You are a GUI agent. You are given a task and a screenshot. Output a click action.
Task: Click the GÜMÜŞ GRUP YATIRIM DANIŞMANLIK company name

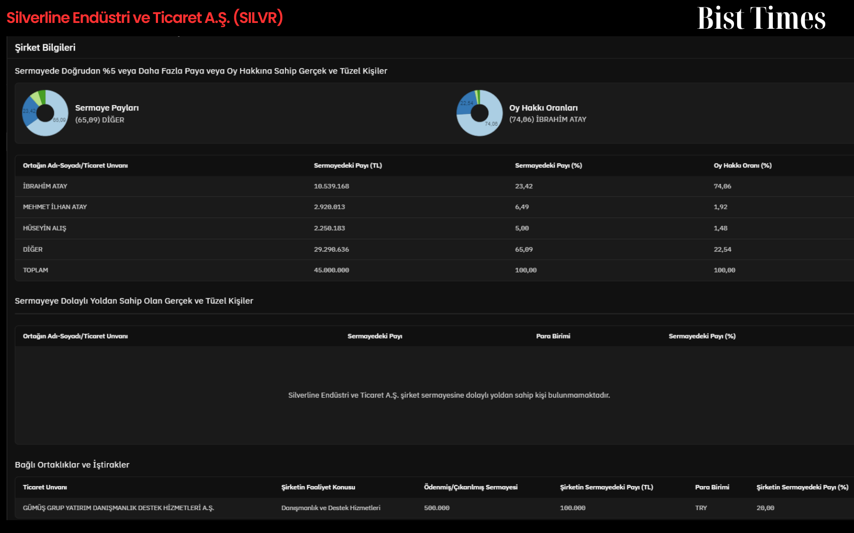(118, 508)
